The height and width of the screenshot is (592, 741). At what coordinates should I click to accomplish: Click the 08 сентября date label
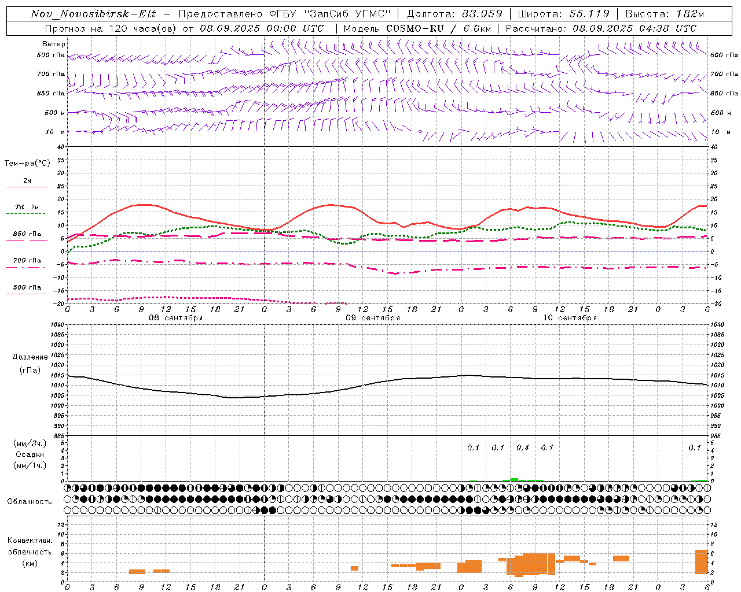tap(176, 318)
